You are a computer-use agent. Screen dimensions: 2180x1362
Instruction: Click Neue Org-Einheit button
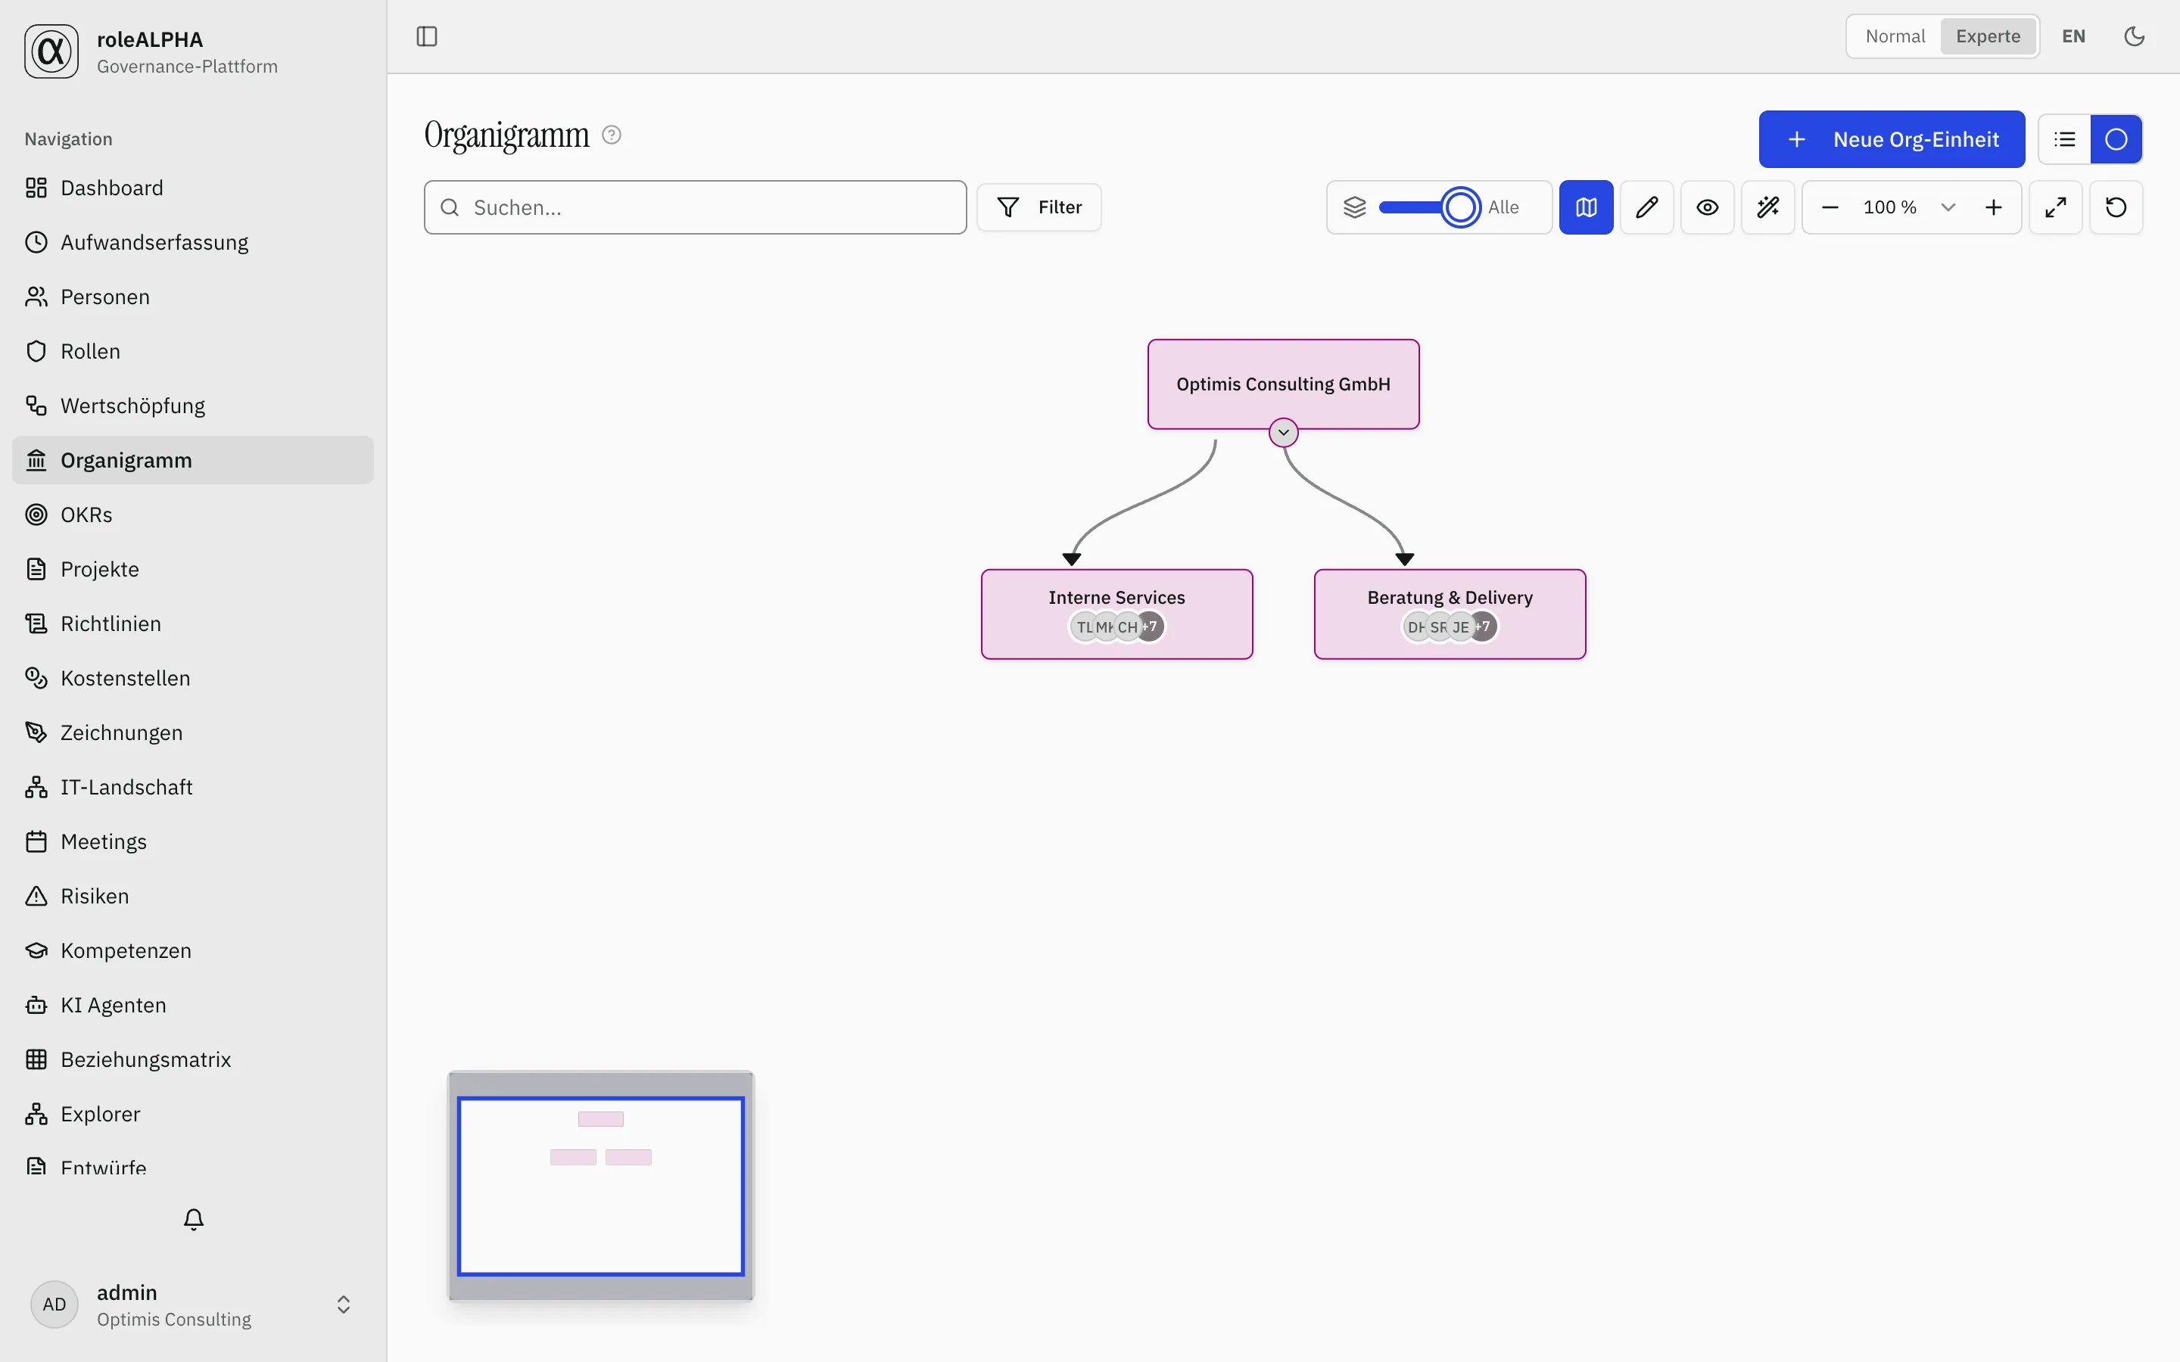[x=1892, y=140]
